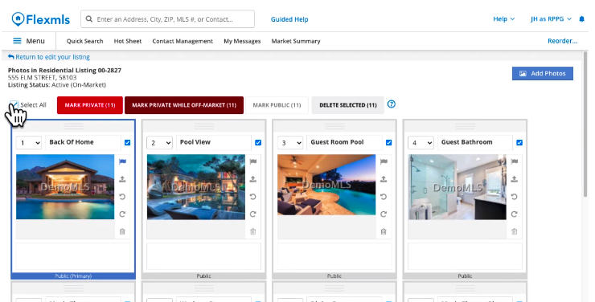Expand the JH as RPPG account menu
Screen dimensions: 595x302
tap(551, 19)
